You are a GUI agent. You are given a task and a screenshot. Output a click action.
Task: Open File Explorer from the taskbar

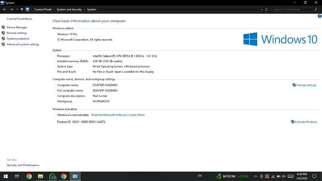point(40,176)
